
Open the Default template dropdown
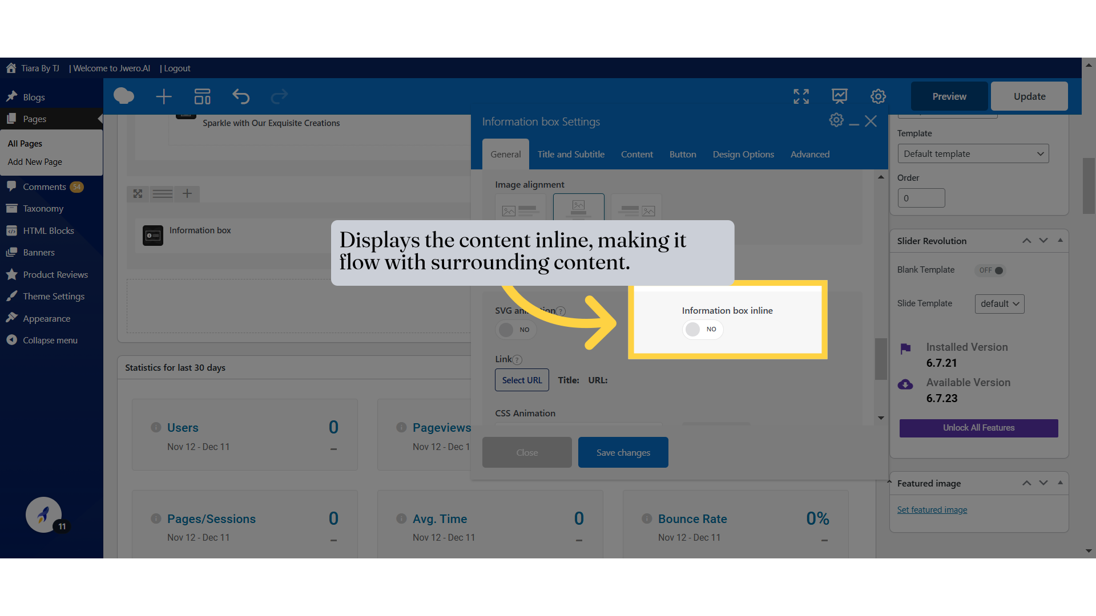pyautogui.click(x=973, y=154)
